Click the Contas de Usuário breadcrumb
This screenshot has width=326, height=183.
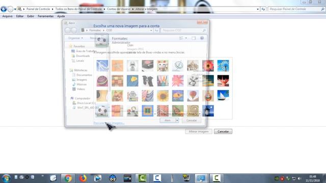coord(119,9)
